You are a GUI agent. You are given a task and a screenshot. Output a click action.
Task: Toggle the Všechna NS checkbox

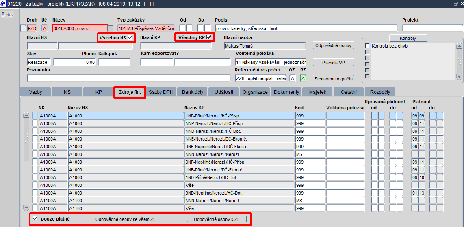pyautogui.click(x=130, y=37)
